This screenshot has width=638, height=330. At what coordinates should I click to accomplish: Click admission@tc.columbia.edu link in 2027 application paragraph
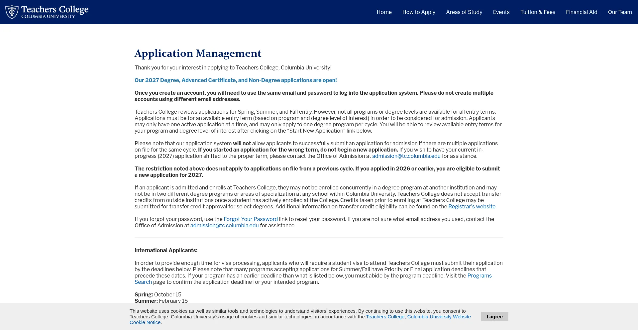click(406, 156)
